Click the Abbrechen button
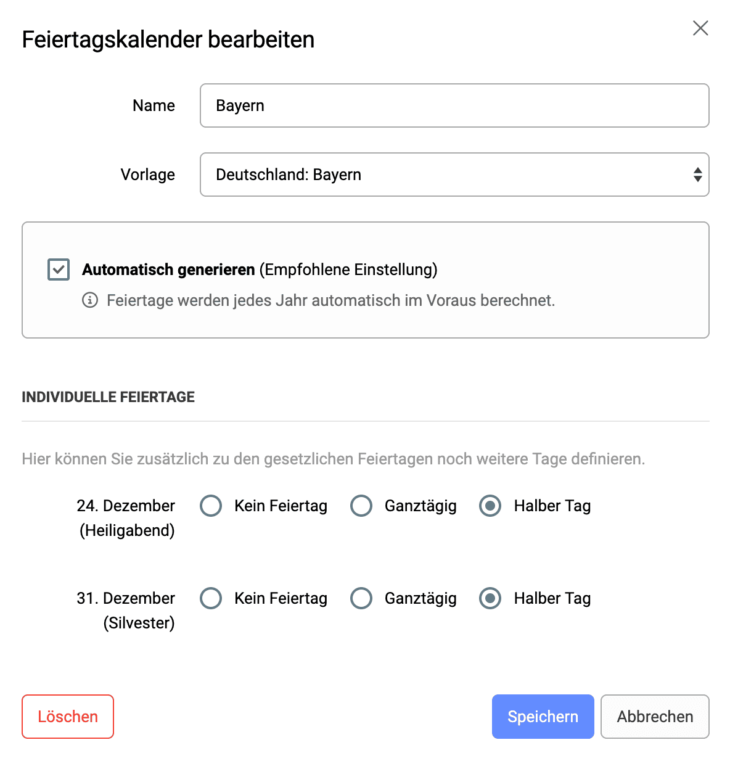The height and width of the screenshot is (761, 730). coord(655,717)
